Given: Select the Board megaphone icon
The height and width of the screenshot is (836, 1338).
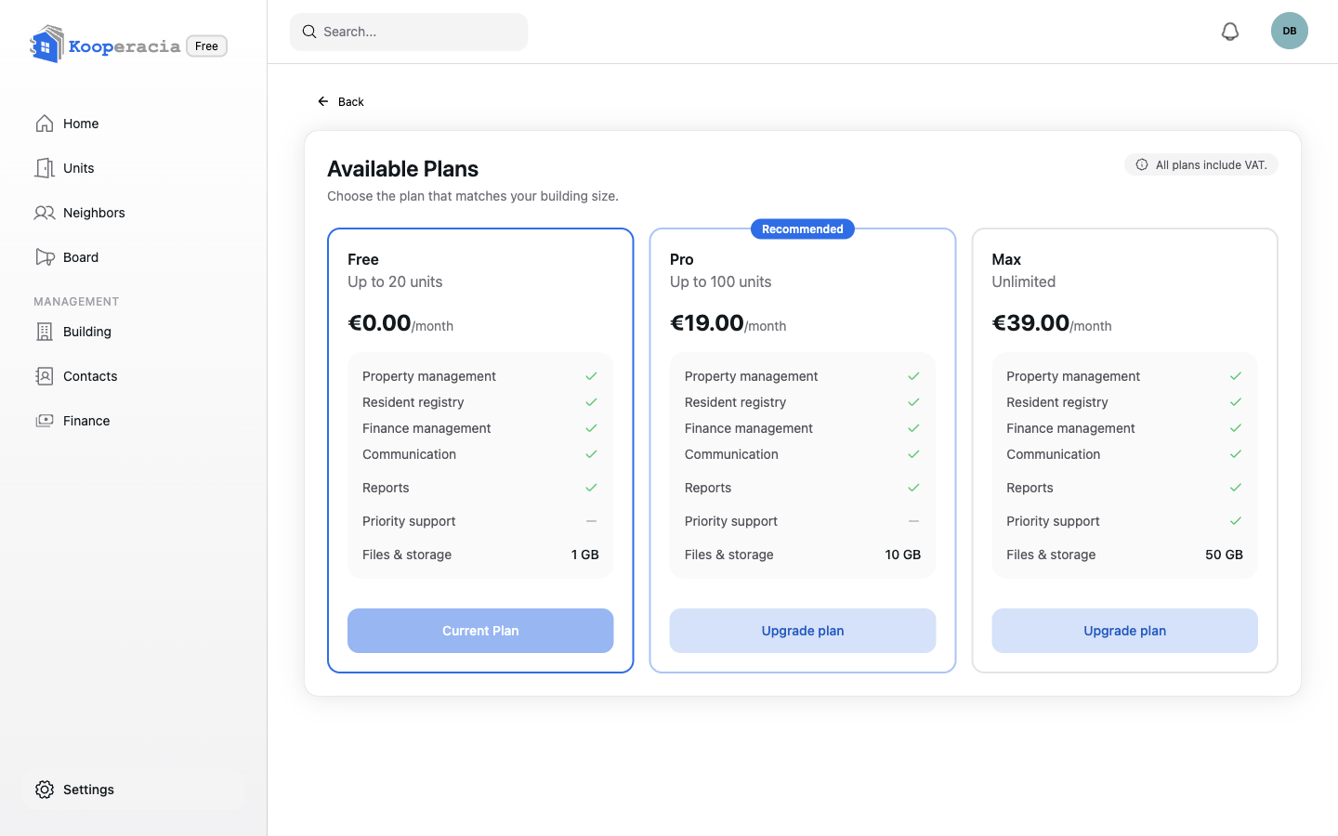Looking at the screenshot, I should pos(45,257).
